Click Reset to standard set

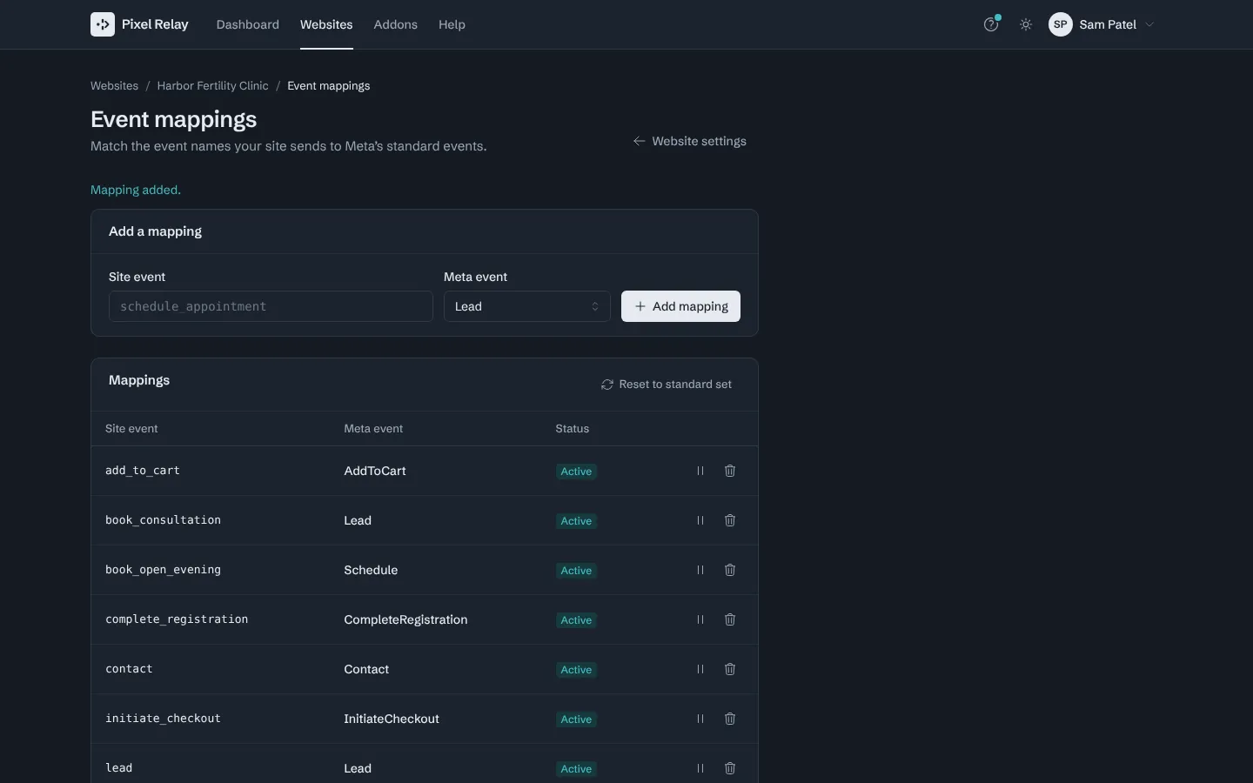667,385
